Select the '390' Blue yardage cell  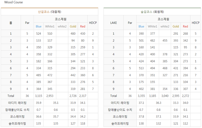coord(141,34)
